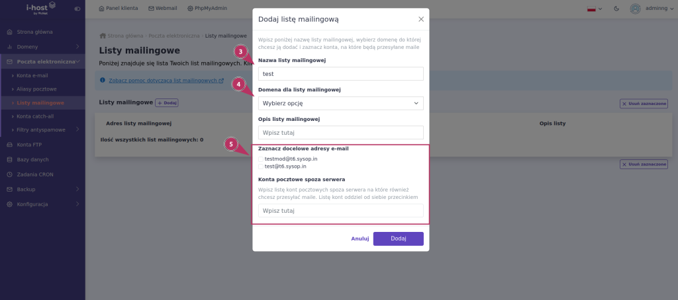
Task: Open the Strona główna home icon in sidebar
Action: pos(9,32)
